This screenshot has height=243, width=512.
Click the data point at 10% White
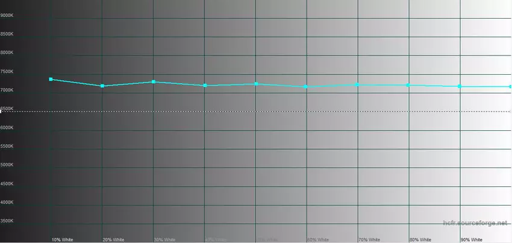pyautogui.click(x=51, y=79)
